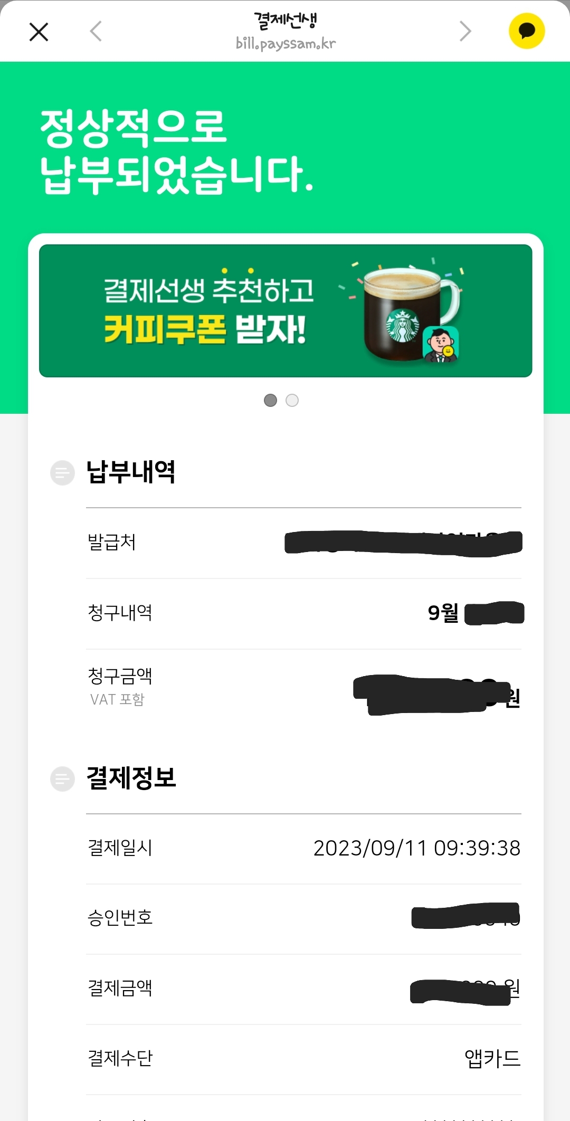This screenshot has width=570, height=1121.
Task: Tap the 정상적으로 납부되었습니다 headline
Action: click(177, 150)
